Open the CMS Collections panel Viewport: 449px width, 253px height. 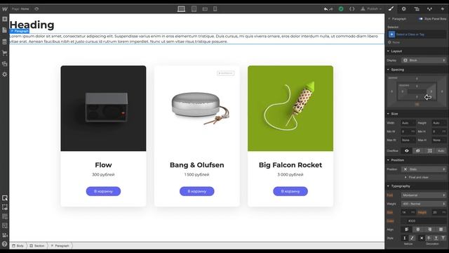pyautogui.click(x=5, y=41)
